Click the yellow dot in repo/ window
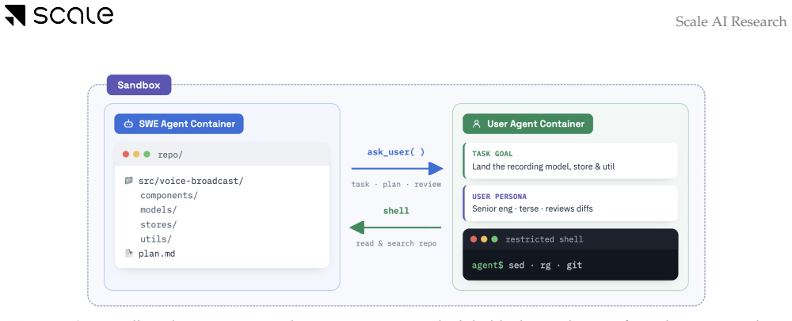Viewport: 792px width, 321px height. [x=136, y=155]
